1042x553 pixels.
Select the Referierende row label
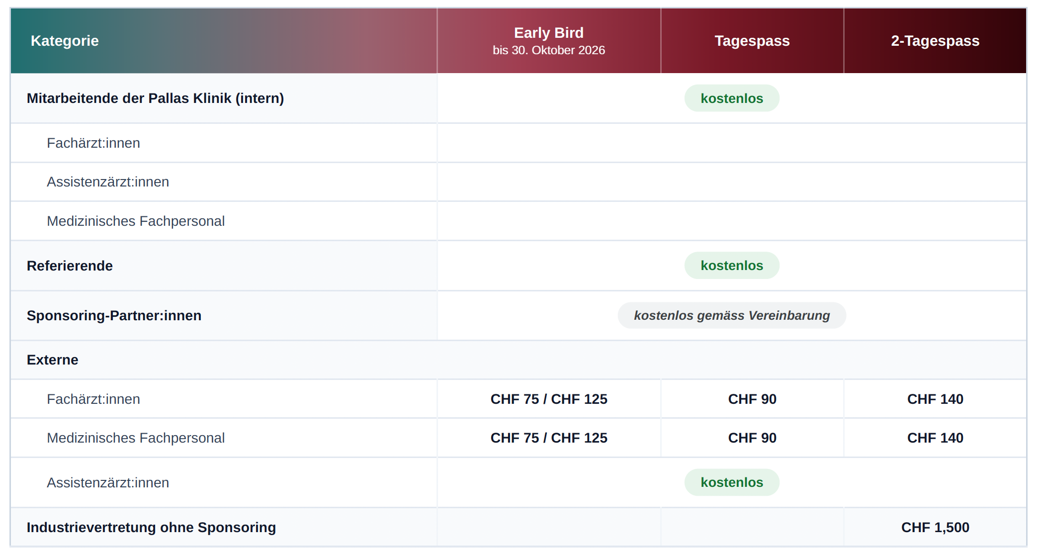pyautogui.click(x=70, y=266)
